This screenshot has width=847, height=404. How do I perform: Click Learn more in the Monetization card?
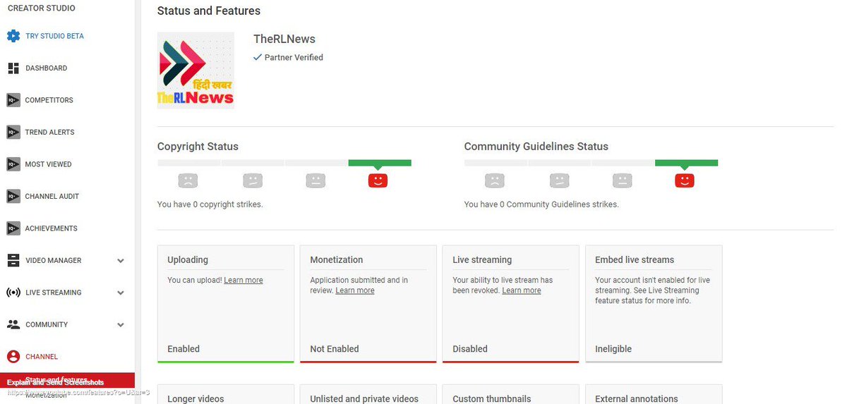click(x=355, y=290)
